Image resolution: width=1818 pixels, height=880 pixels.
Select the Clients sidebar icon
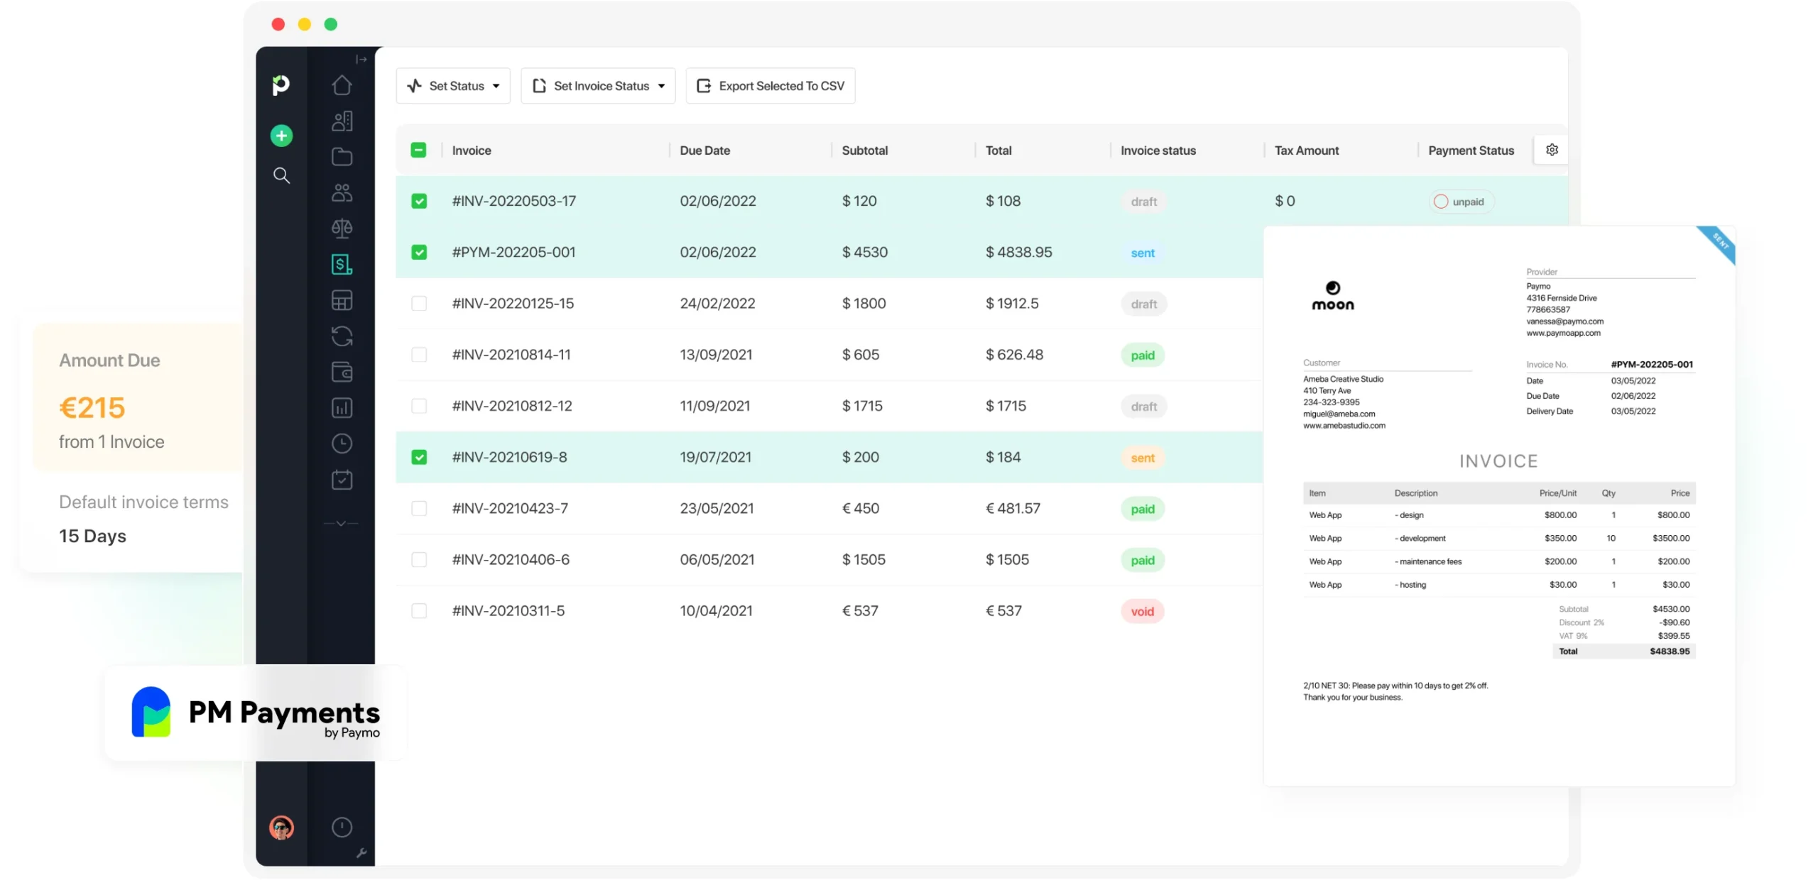[x=343, y=120]
